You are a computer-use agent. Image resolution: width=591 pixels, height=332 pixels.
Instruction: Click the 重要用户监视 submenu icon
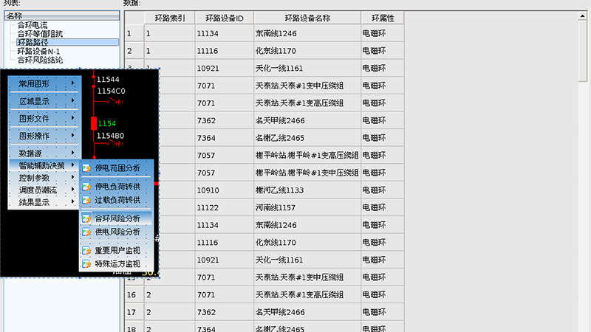click(x=86, y=251)
